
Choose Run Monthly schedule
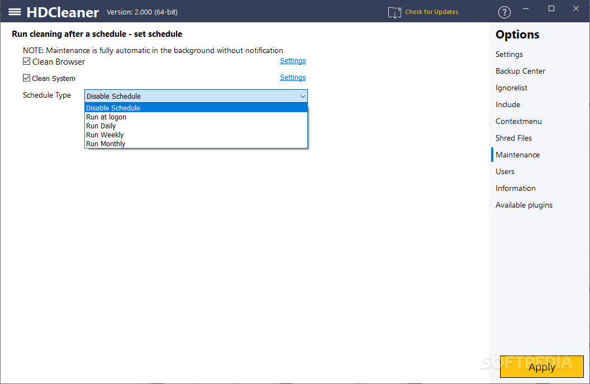[x=196, y=143]
